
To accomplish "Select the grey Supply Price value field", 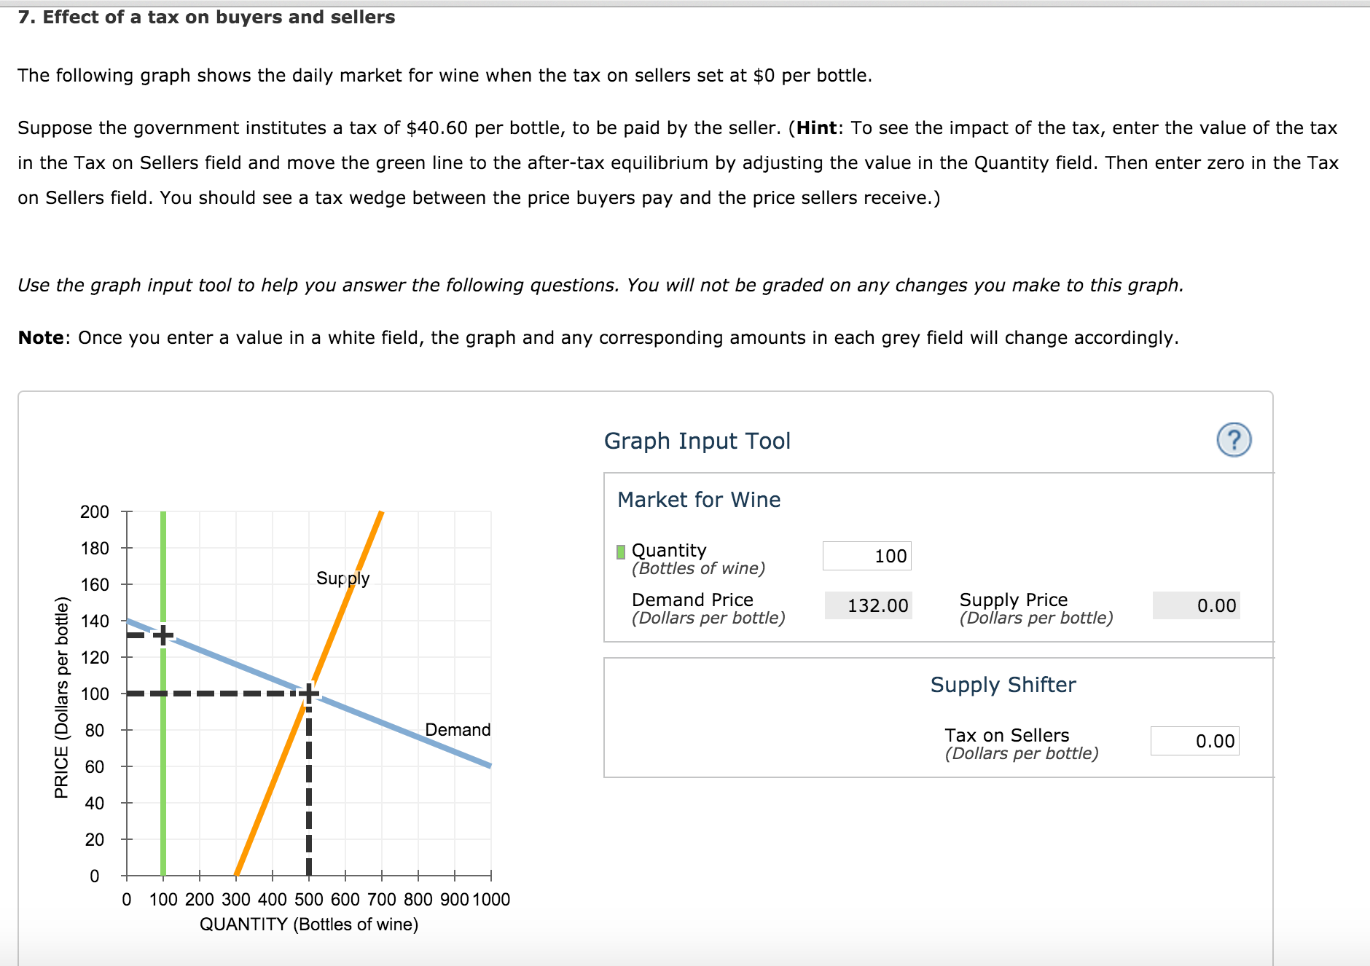I will (x=1196, y=605).
